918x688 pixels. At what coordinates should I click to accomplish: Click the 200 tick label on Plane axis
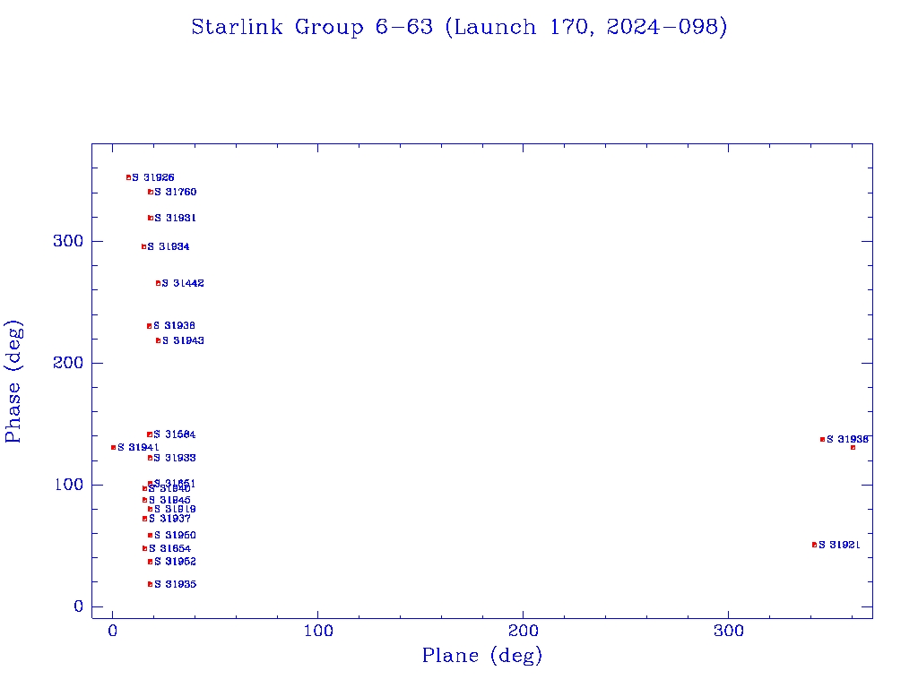(x=523, y=632)
